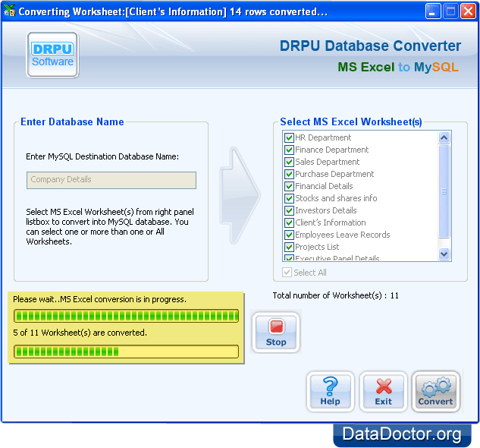
Task: Toggle the Financial Details checkbox
Action: click(289, 187)
